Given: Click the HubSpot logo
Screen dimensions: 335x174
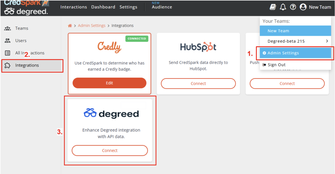Looking at the screenshot, I should [198, 47].
